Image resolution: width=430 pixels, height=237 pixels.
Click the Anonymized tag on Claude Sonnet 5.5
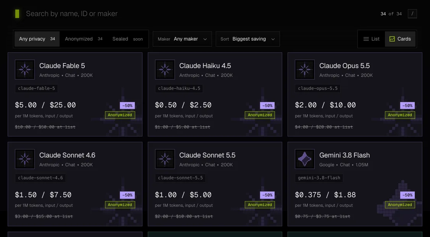tap(260, 205)
